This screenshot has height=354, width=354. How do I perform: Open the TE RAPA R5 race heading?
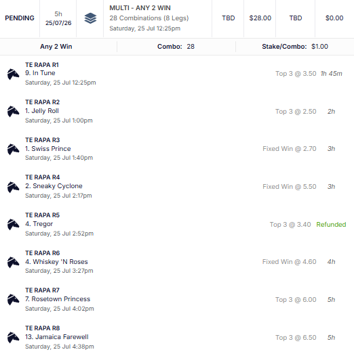42,215
